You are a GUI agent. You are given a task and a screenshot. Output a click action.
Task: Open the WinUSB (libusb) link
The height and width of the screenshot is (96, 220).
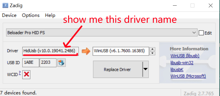(185, 56)
